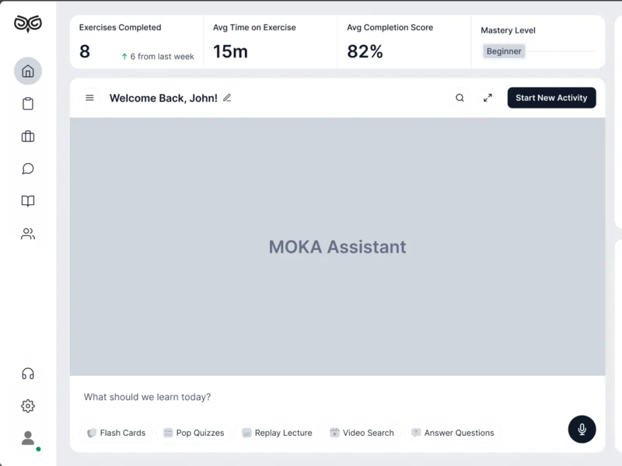Viewport: 622px width, 466px height.
Task: Click the 'Avg Completion Score' label
Action: click(390, 27)
